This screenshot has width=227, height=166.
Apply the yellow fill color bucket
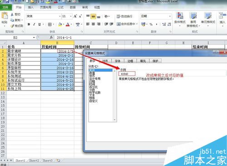pyautogui.click(x=60, y=24)
